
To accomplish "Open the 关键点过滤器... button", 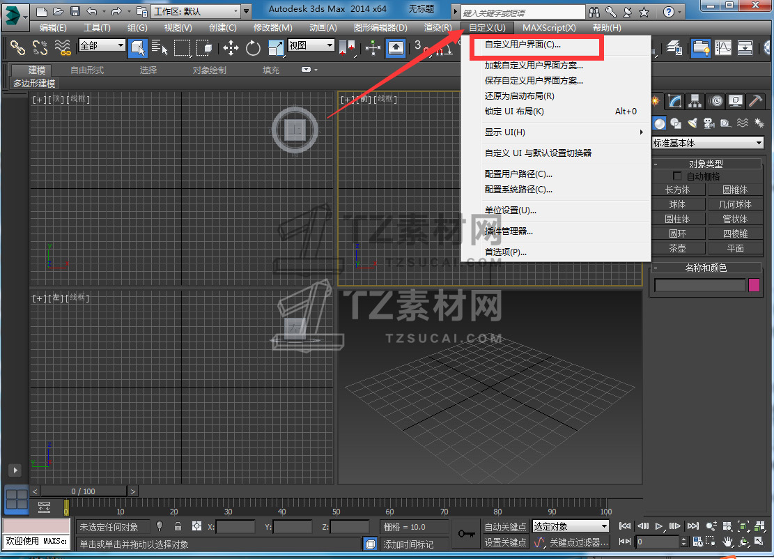I will [x=579, y=542].
